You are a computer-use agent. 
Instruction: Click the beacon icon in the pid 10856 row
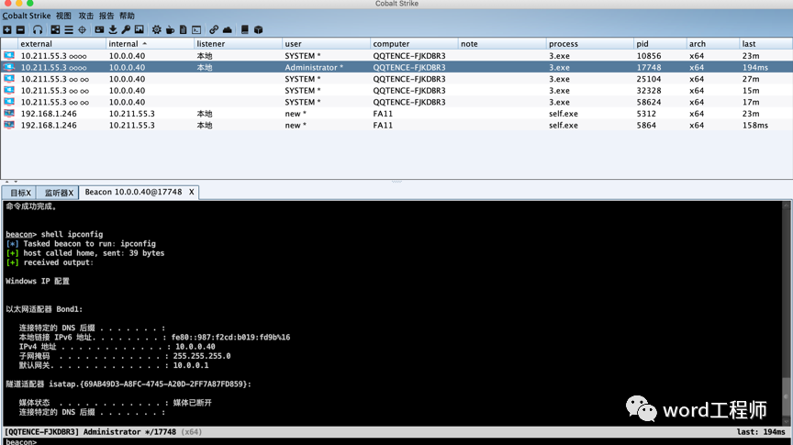point(9,56)
